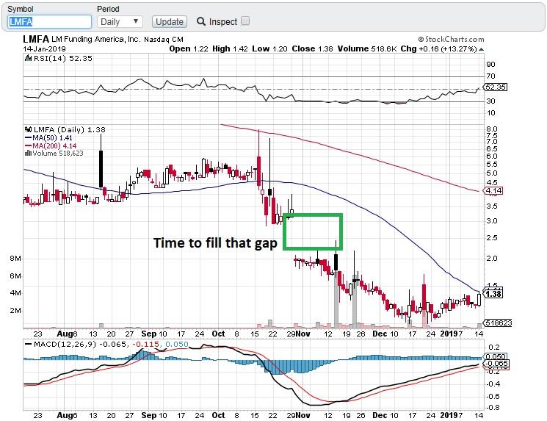Click the MACD(12,26,9) legend label
The width and height of the screenshot is (547, 421).
65,345
